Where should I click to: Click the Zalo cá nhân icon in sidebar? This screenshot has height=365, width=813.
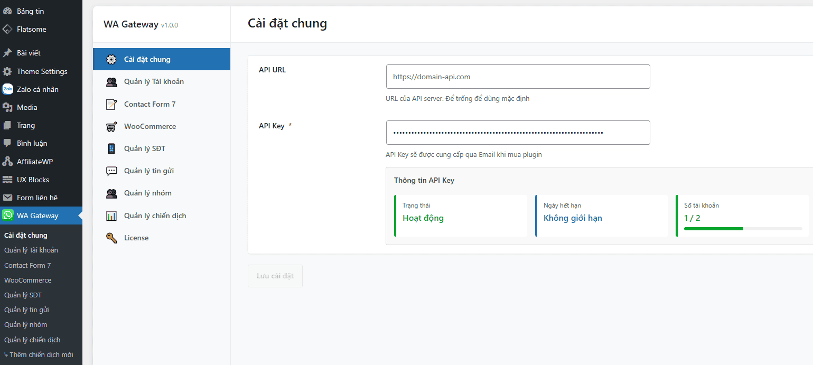click(7, 89)
